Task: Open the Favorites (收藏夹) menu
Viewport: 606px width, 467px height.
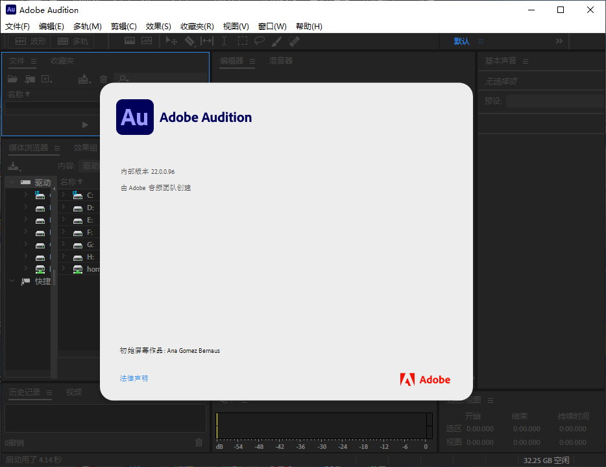Action: pyautogui.click(x=197, y=26)
